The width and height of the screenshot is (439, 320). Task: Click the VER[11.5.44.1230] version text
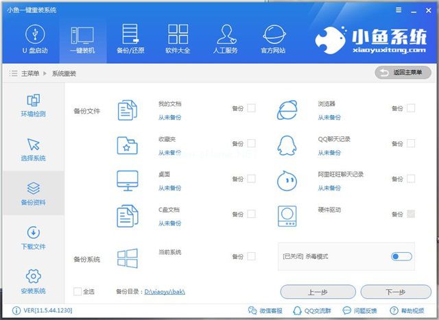[48, 310]
